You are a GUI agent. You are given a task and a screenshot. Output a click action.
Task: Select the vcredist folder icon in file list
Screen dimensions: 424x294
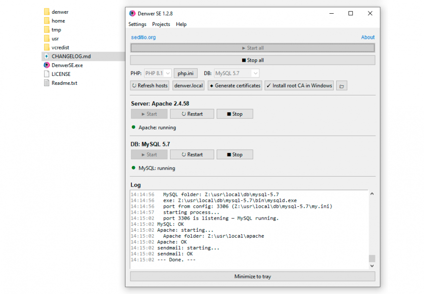(x=47, y=48)
